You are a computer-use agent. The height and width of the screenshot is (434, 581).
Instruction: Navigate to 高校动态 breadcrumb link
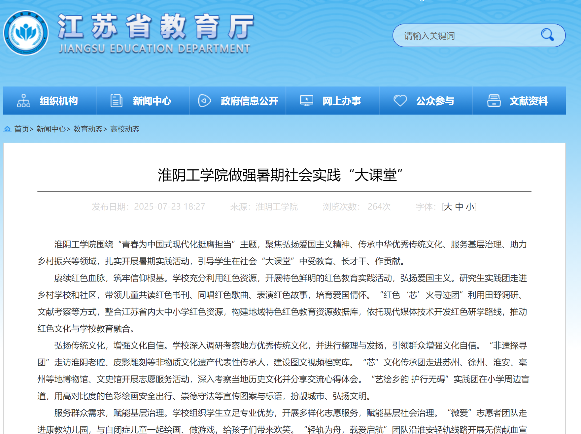point(125,129)
